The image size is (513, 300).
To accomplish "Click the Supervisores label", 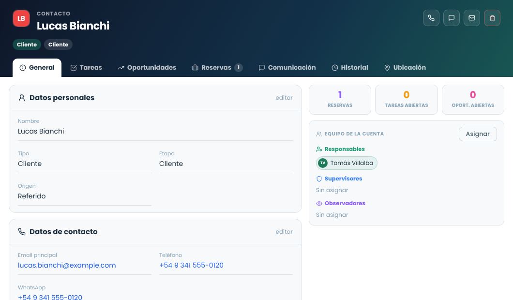I will click(x=343, y=179).
